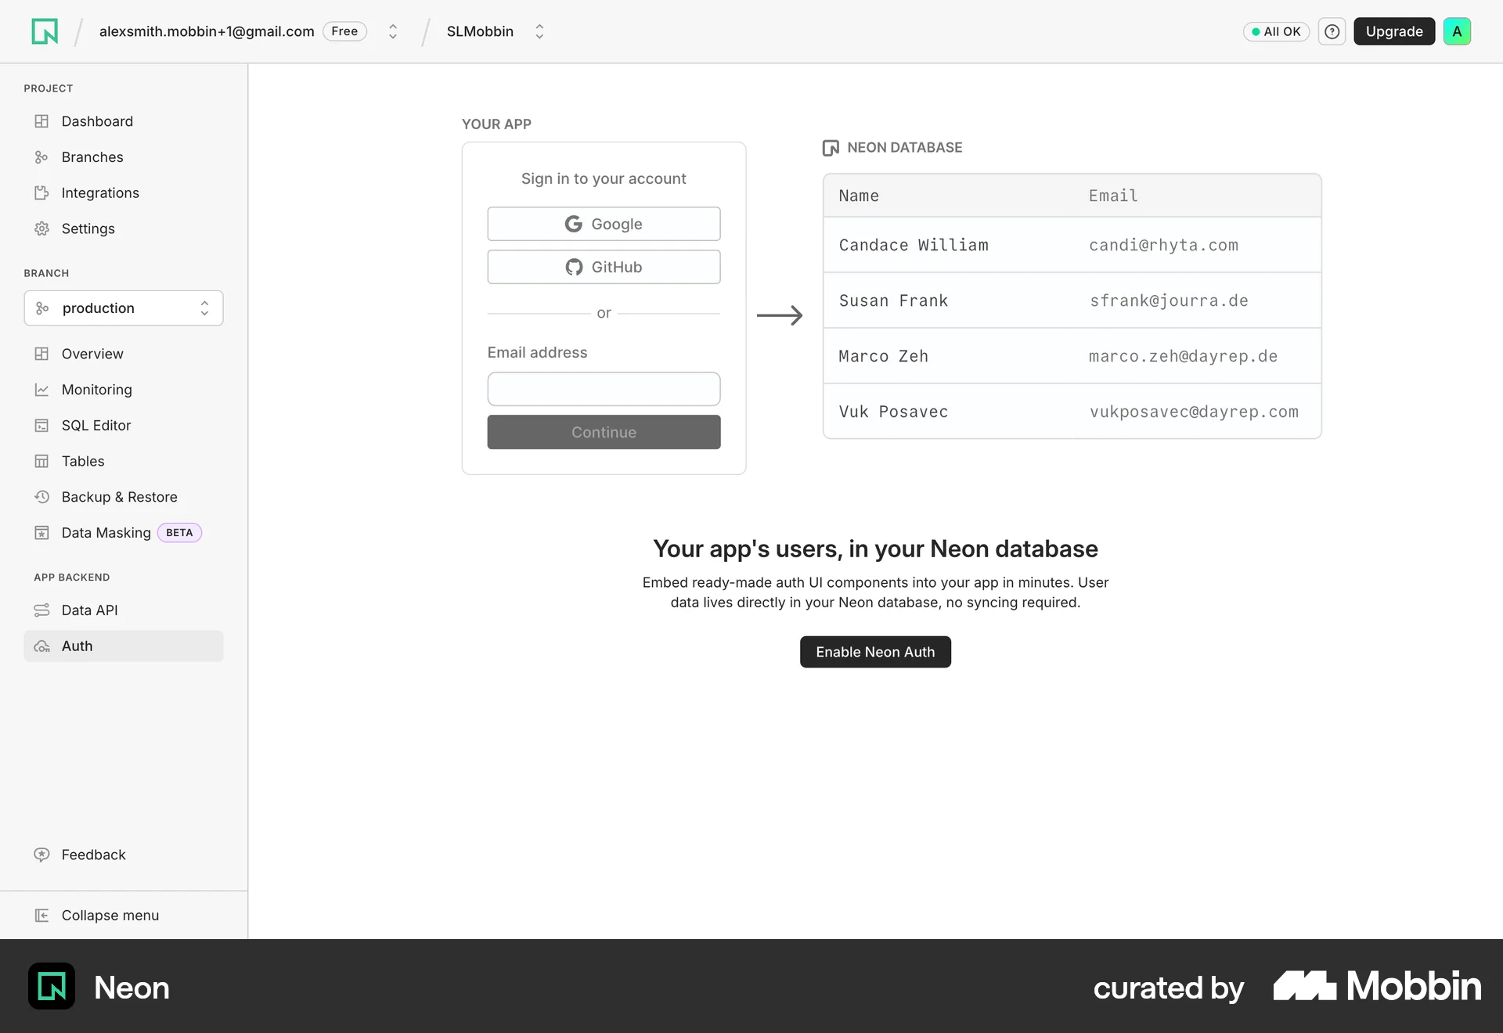Click the Name column header
1503x1033 pixels.
coord(859,196)
